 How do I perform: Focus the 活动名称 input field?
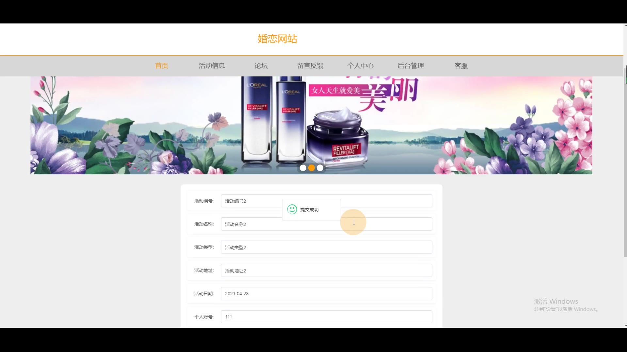pos(327,224)
